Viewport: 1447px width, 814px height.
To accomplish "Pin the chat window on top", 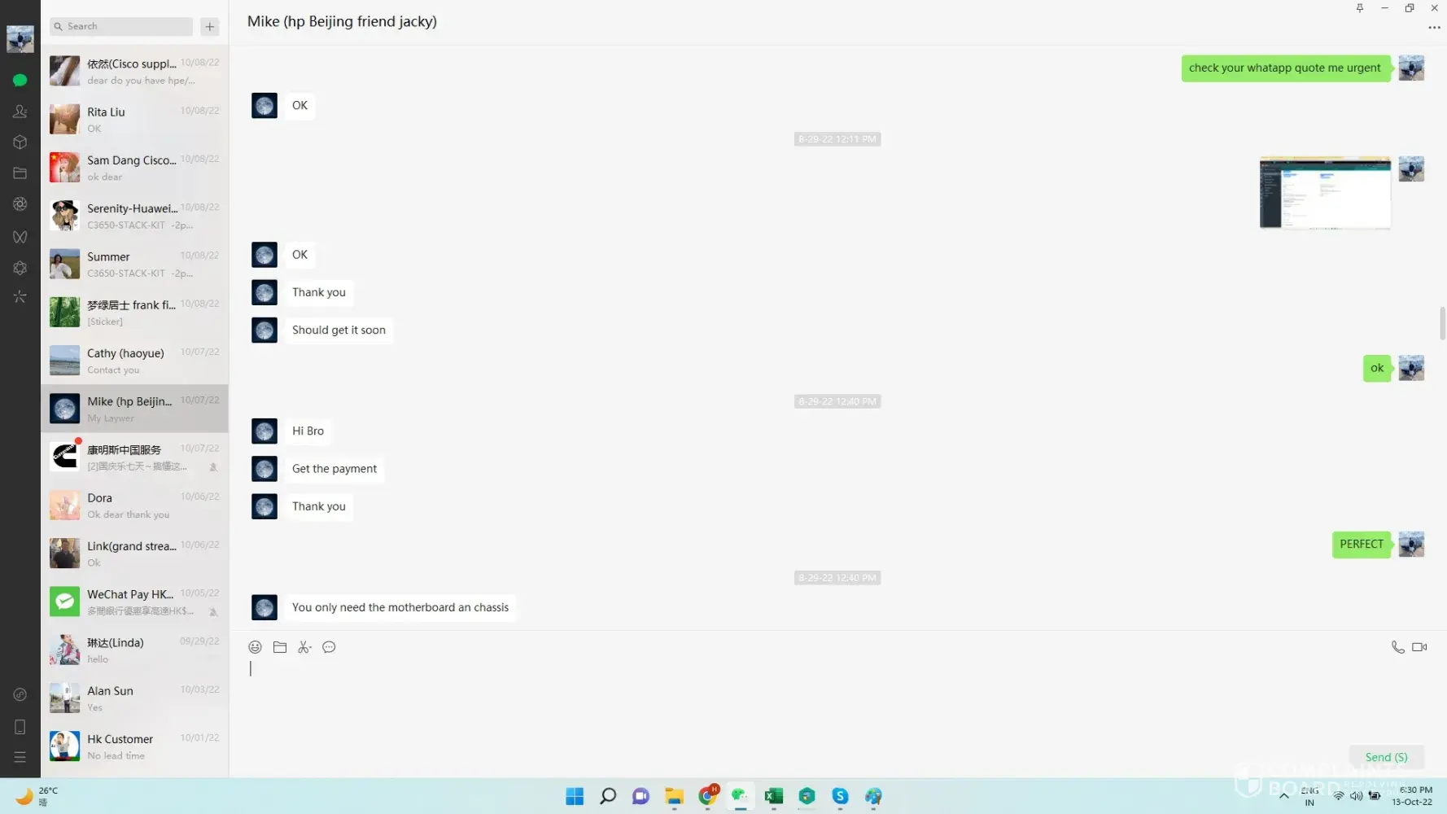I will click(1359, 8).
